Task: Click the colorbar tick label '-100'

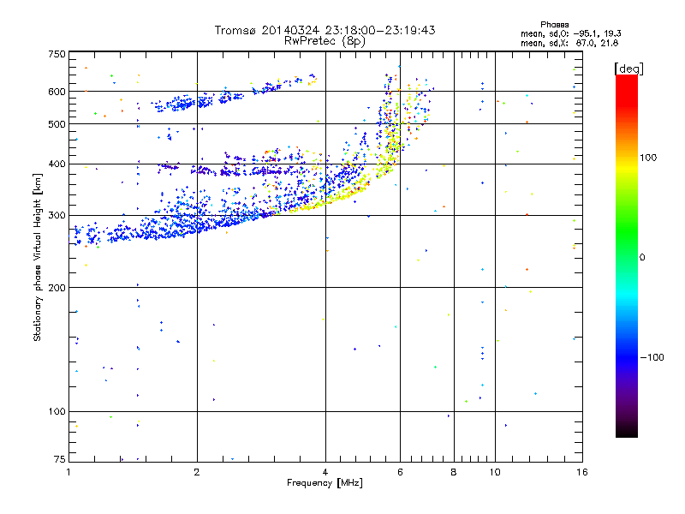Action: pos(652,357)
